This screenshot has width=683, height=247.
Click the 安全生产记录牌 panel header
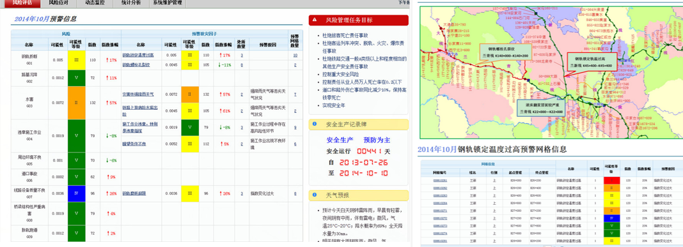click(359, 124)
